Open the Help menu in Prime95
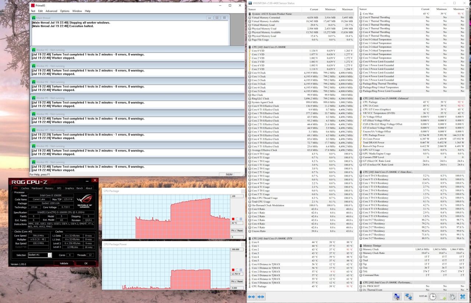The image size is (471, 303). 88,11
